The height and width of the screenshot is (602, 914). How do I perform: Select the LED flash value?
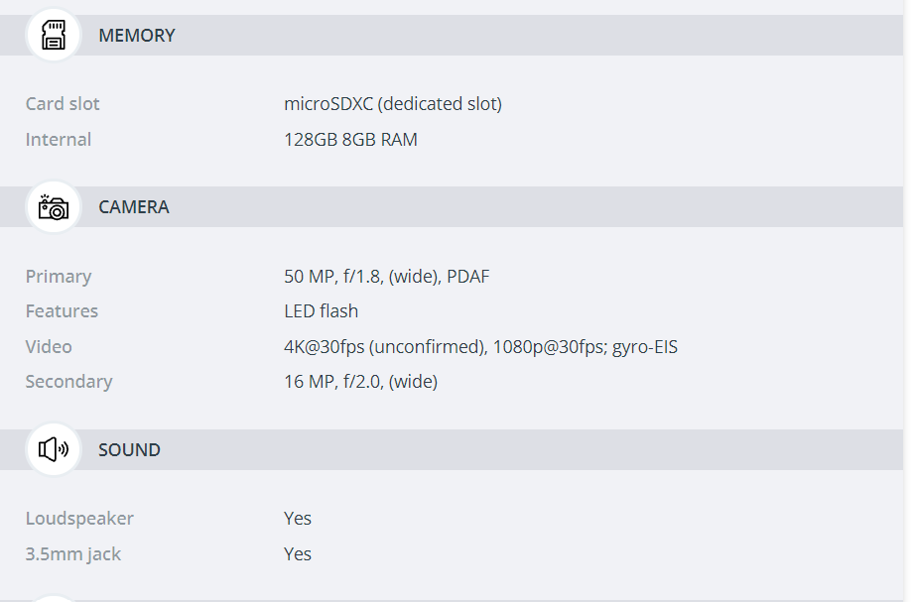(321, 311)
